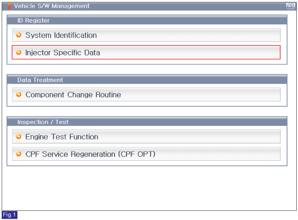The height and width of the screenshot is (220, 298).
Task: Click the empty space below Inspection / Test panel
Action: (149, 188)
